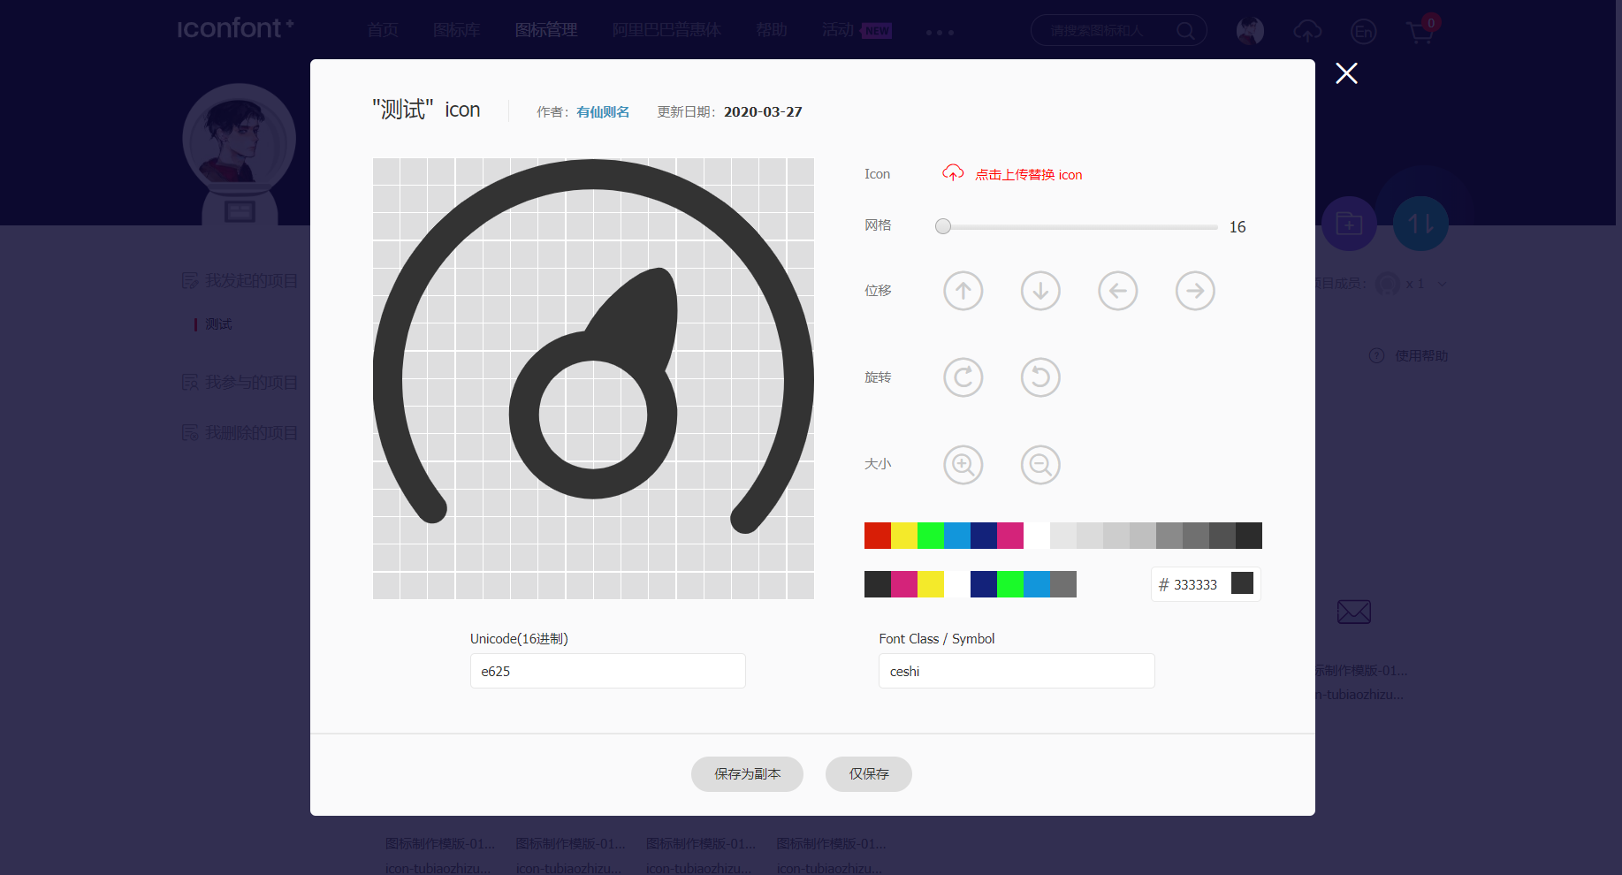Shift the icon right with the right arrow
Viewport: 1622px width, 875px height.
pos(1195,291)
